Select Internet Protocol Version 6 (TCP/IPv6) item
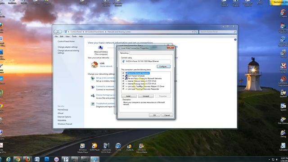Viewport: 288px width, 162px height. click(142, 81)
